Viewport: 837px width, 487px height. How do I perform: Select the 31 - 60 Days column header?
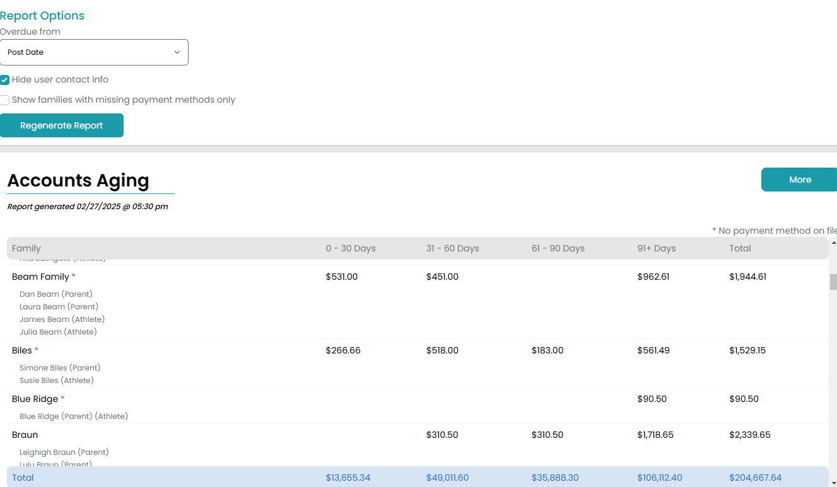[x=453, y=248]
